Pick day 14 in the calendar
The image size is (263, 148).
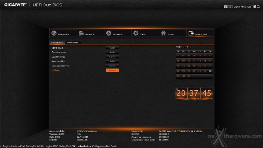pos(210,61)
